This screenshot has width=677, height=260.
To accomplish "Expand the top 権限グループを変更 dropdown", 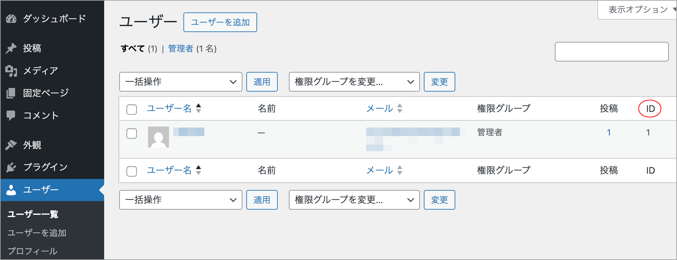I will [x=354, y=82].
